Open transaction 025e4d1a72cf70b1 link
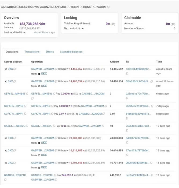The height and width of the screenshot is (188, 179). pyautogui.click(x=138, y=94)
